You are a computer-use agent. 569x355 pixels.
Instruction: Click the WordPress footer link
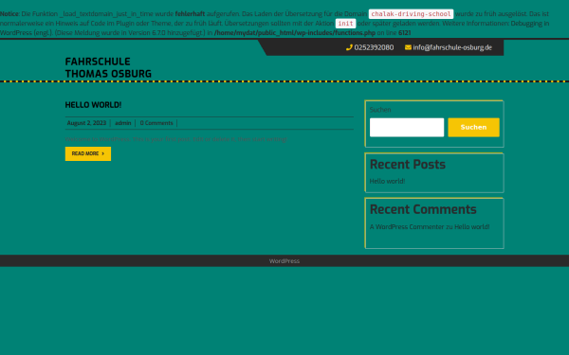pyautogui.click(x=284, y=261)
